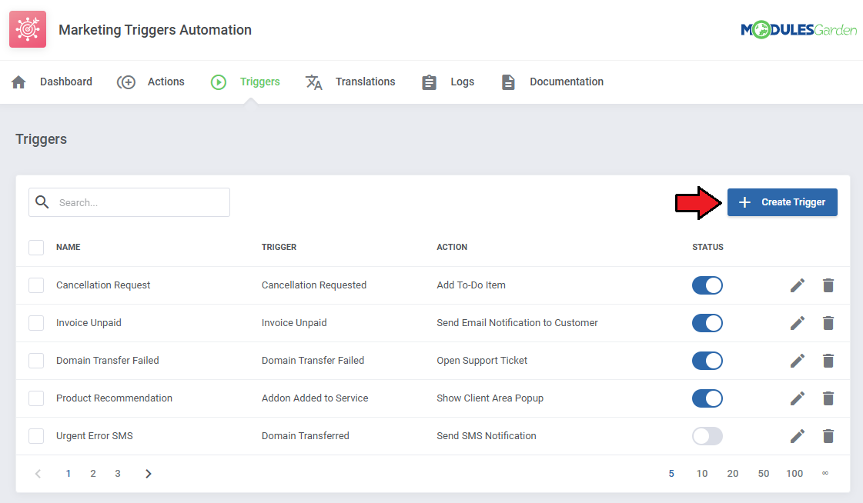Go to the previous page arrow
This screenshot has height=503, width=863.
pyautogui.click(x=38, y=473)
